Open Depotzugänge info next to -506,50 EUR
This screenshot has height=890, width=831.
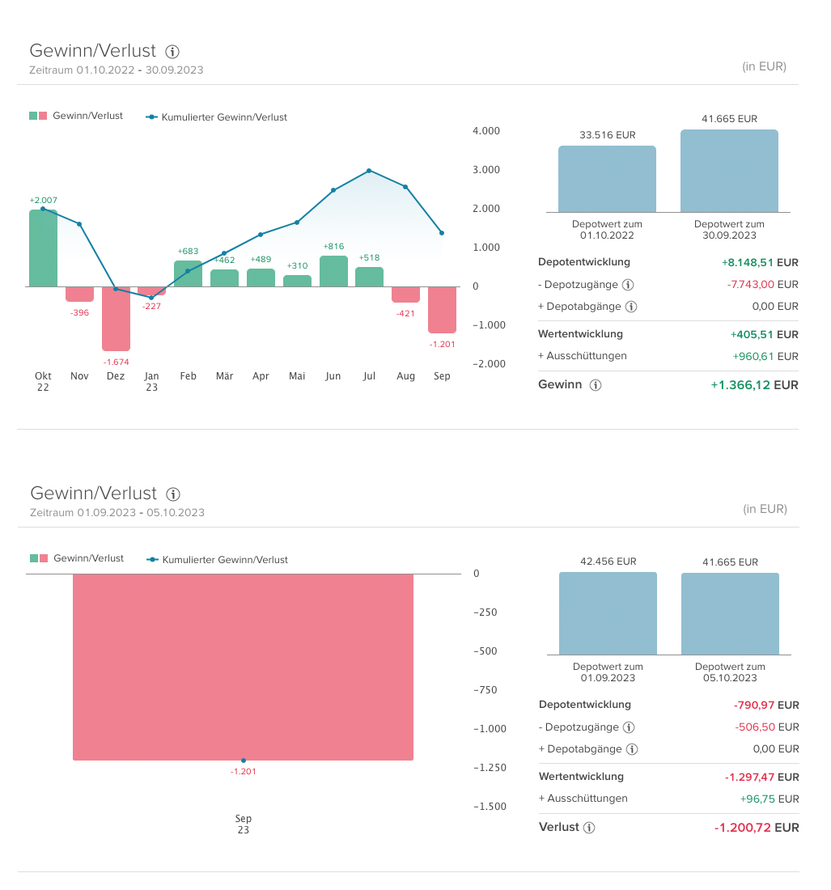click(x=629, y=727)
